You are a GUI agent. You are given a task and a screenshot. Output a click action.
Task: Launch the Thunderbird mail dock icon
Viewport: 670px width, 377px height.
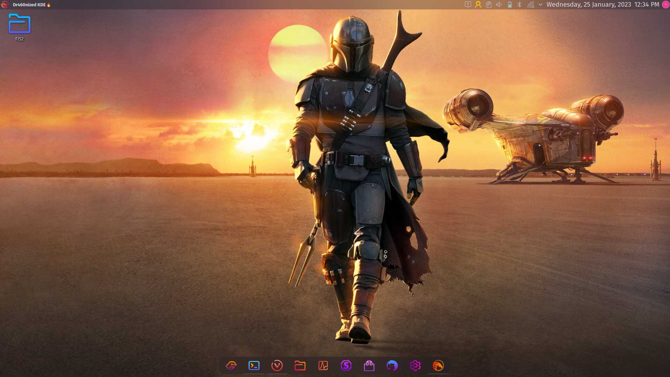click(392, 365)
